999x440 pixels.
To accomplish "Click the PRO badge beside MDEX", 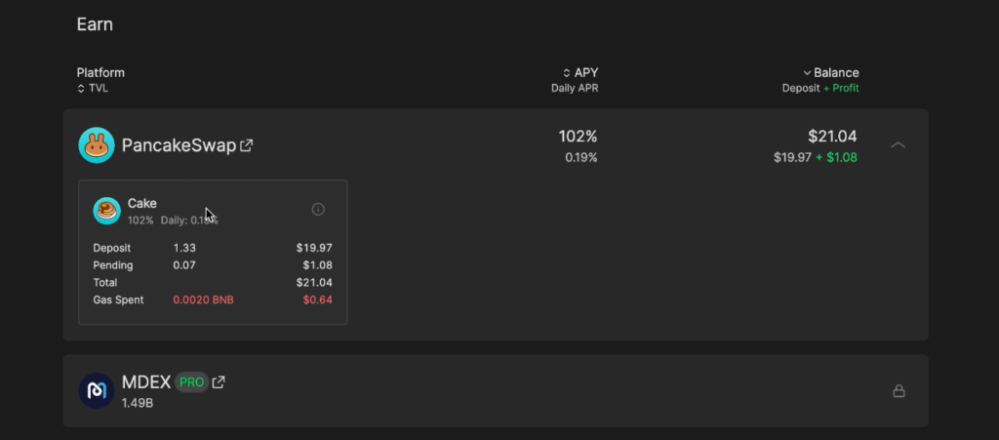I will [192, 382].
